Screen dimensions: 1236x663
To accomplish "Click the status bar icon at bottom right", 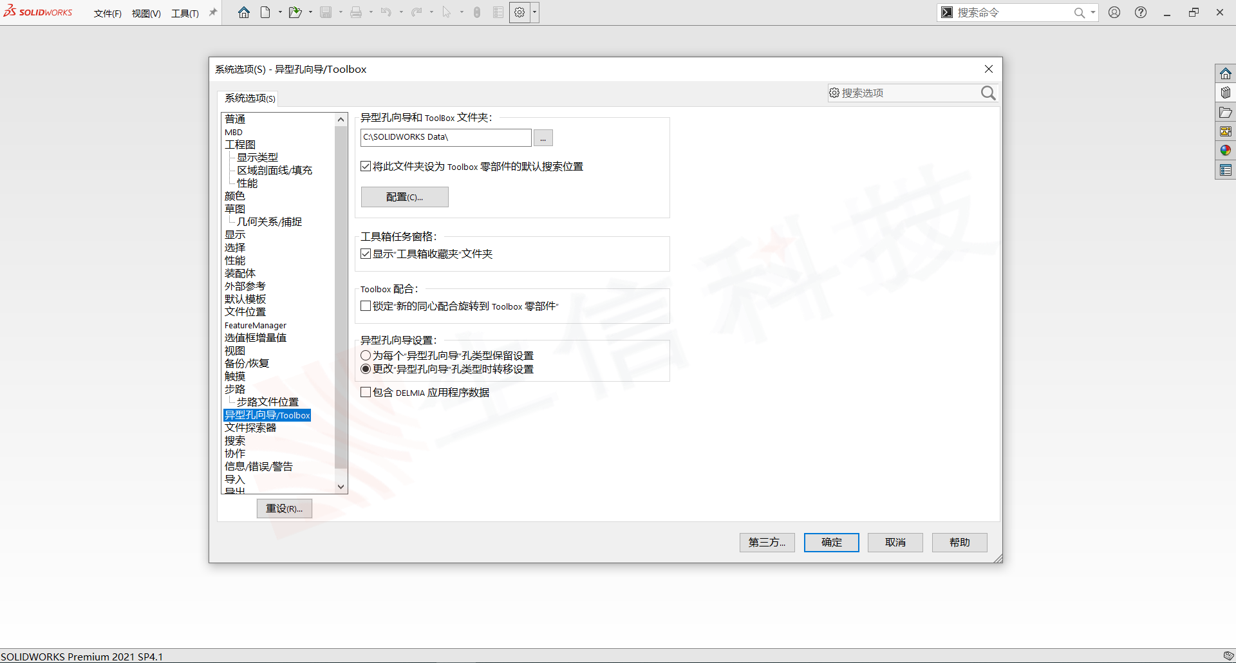I will click(1228, 656).
